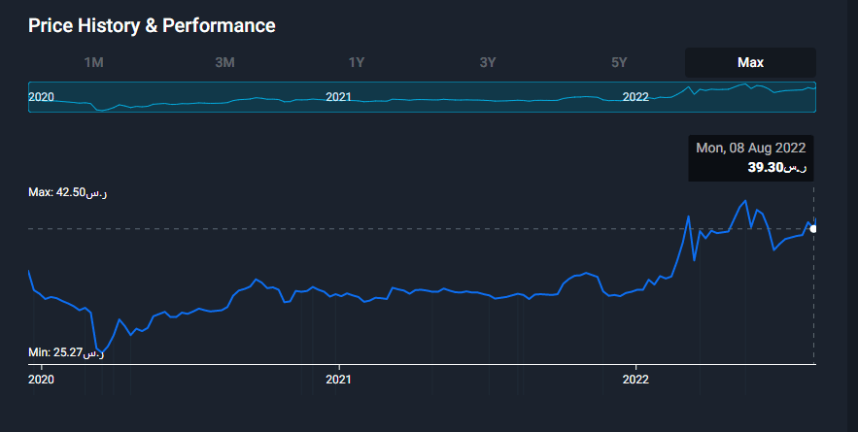Switch to the 3M range tab

224,62
